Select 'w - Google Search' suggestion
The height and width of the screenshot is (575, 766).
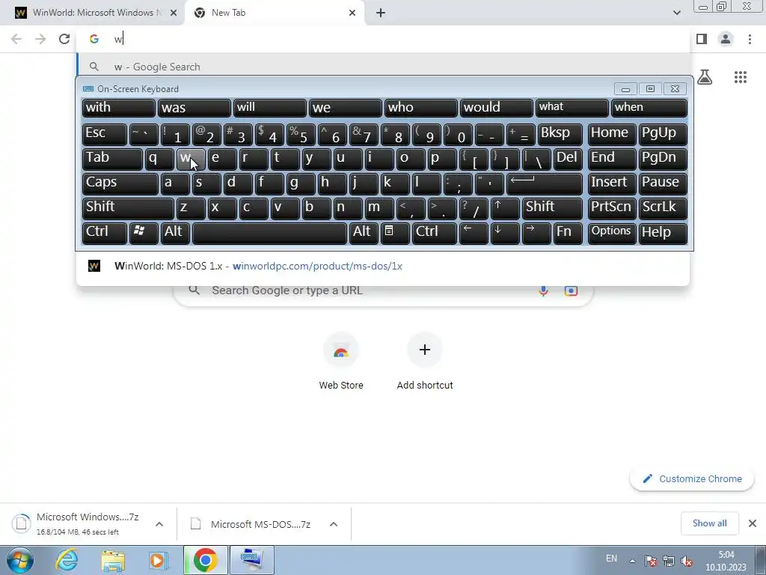[383, 67]
